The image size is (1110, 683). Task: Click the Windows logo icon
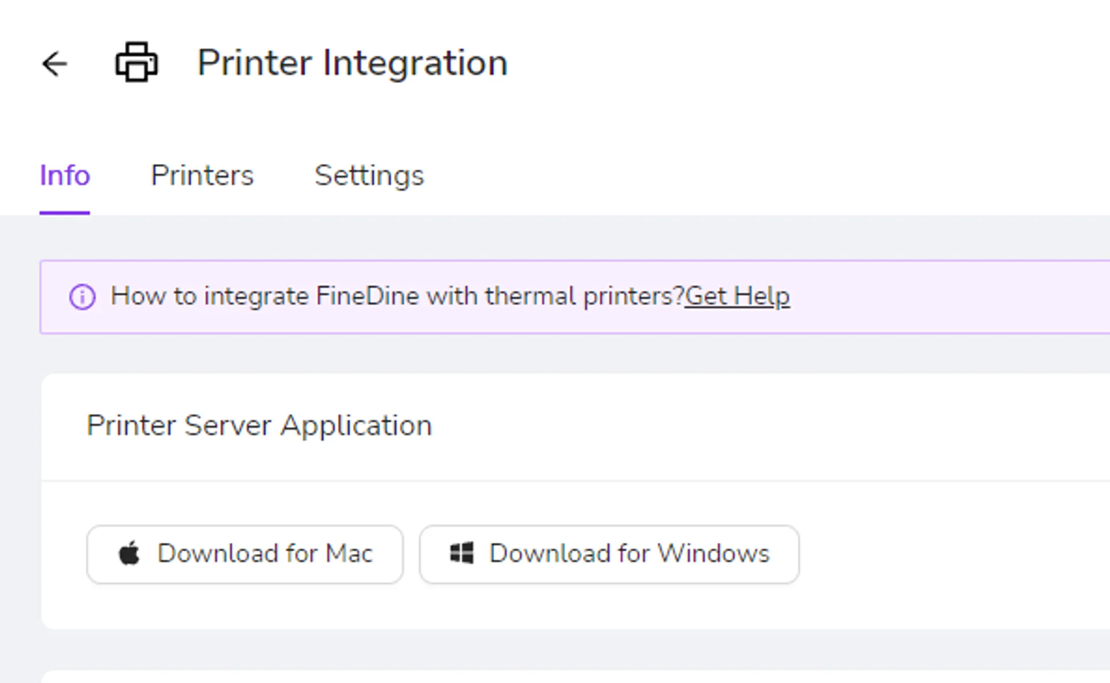point(462,553)
